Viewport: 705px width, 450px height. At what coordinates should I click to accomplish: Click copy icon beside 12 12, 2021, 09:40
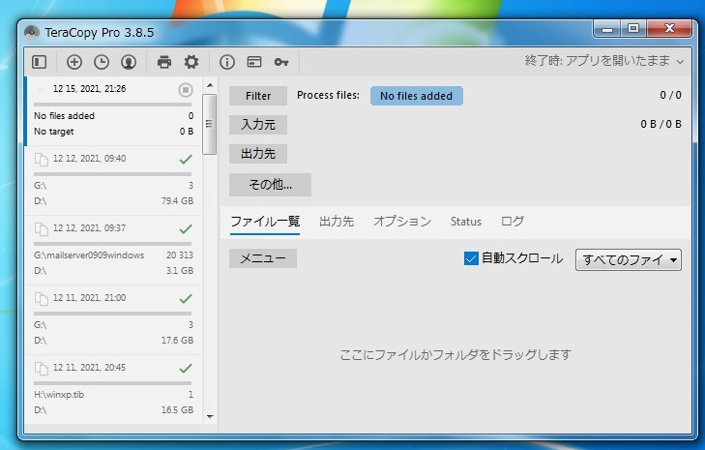(x=42, y=160)
